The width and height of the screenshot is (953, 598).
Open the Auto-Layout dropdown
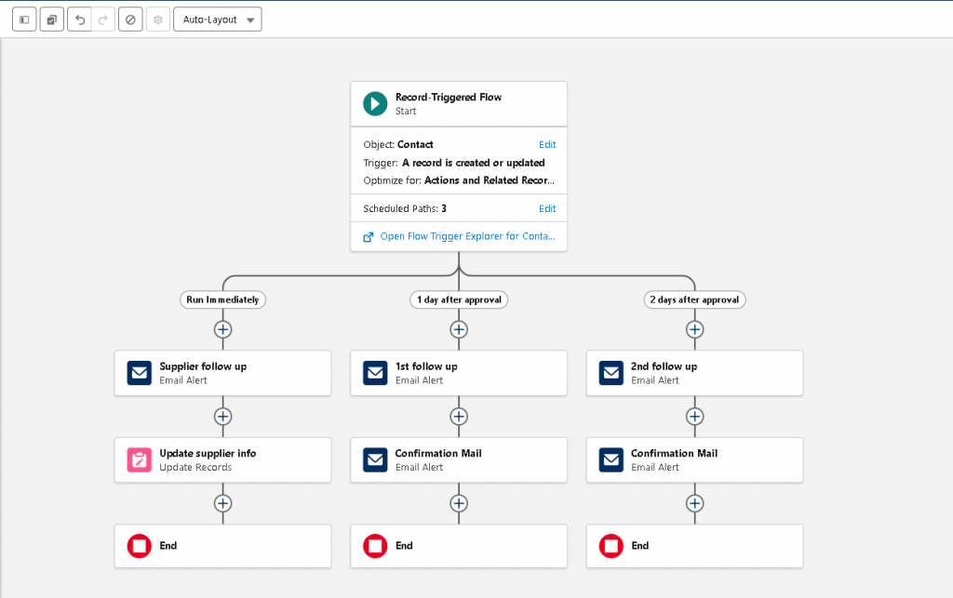(218, 20)
